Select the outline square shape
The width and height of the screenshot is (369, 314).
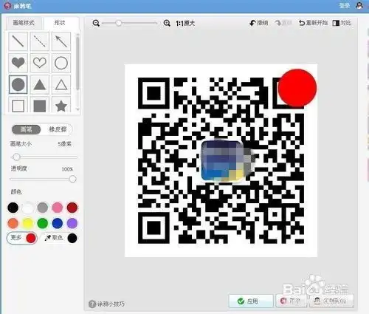pos(18,105)
